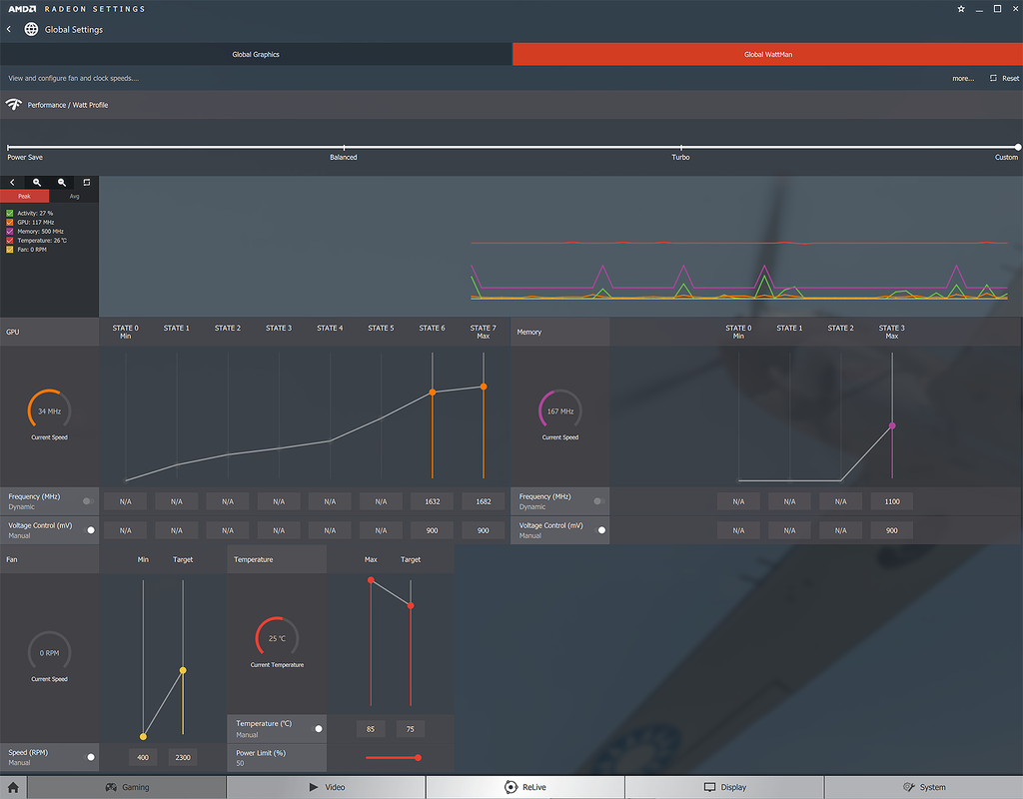Viewport: 1023px width, 799px height.
Task: Select Avg graph mode tab
Action: click(x=74, y=196)
